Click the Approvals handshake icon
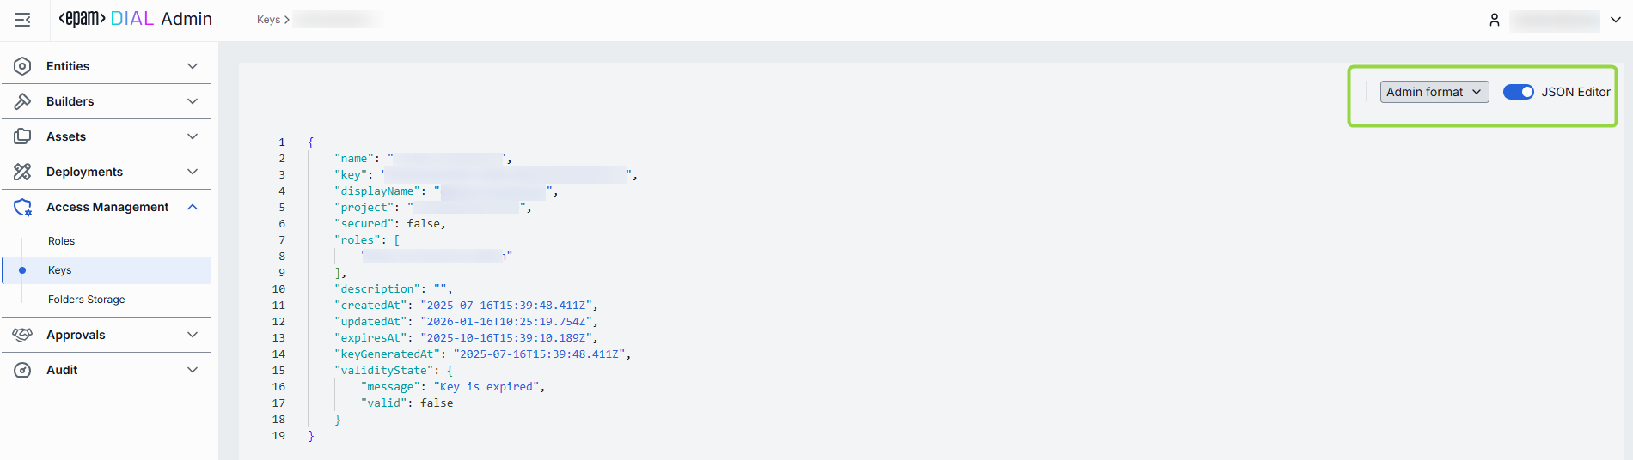The width and height of the screenshot is (1633, 460). click(x=23, y=335)
